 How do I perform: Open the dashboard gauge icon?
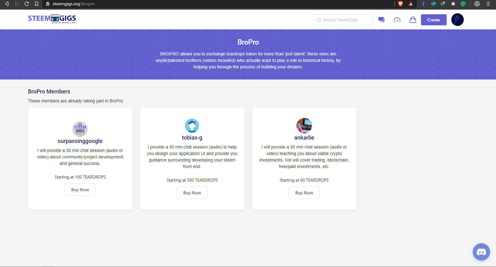coord(397,20)
